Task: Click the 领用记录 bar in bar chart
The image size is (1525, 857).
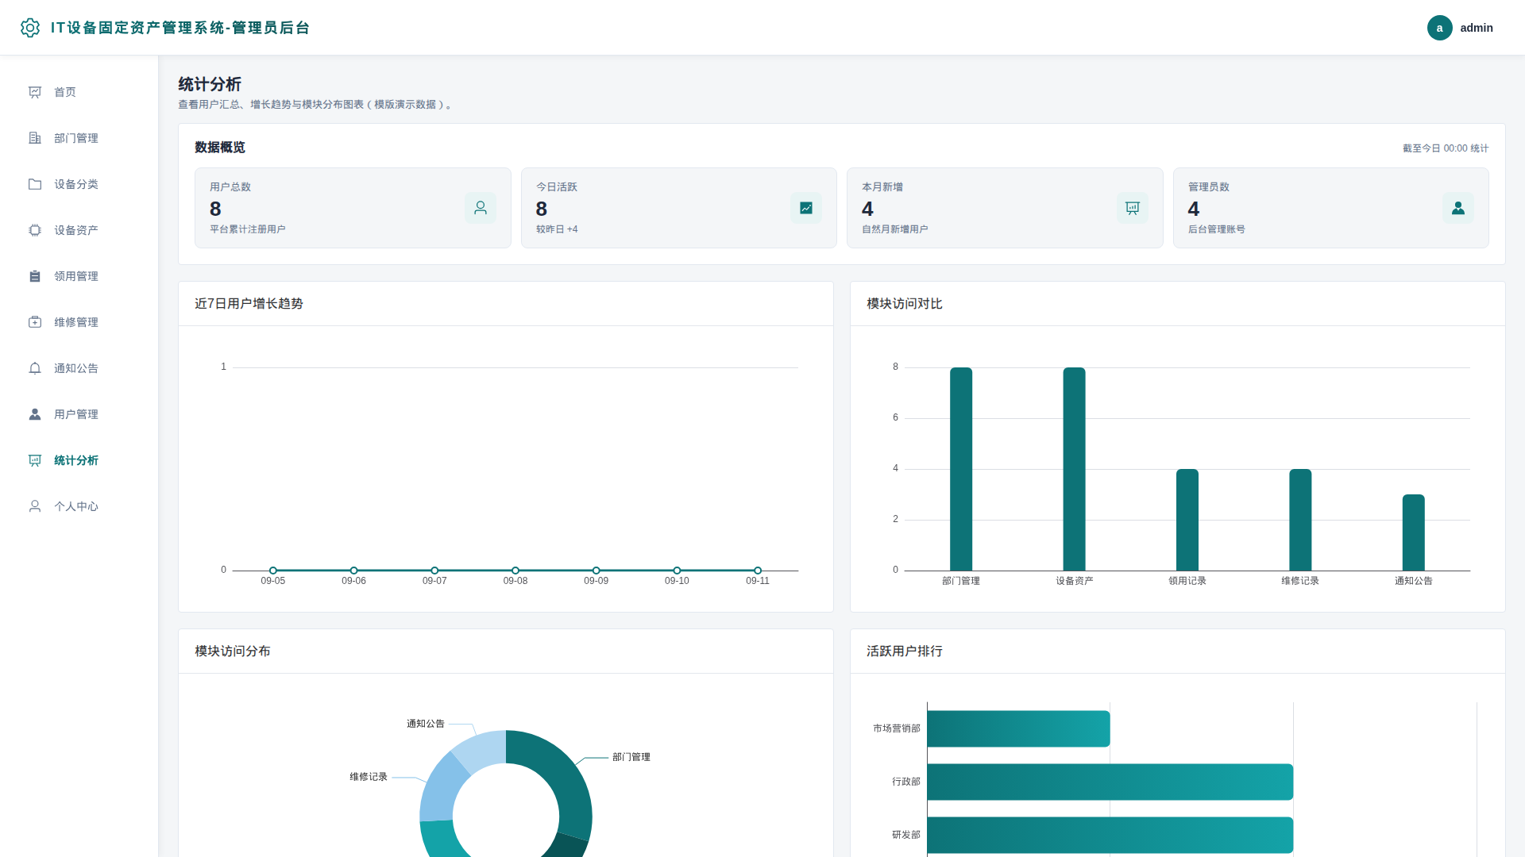Action: 1187,520
